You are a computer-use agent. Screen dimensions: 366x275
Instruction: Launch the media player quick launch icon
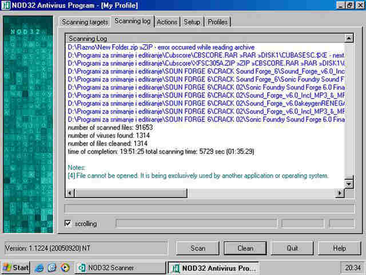click(65, 268)
